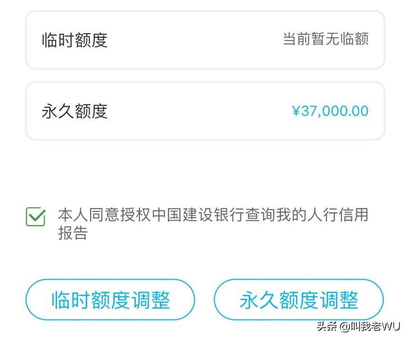Viewport: 410px width, 341px height.
Task: Click the 临时额度 label text
Action: click(x=75, y=40)
